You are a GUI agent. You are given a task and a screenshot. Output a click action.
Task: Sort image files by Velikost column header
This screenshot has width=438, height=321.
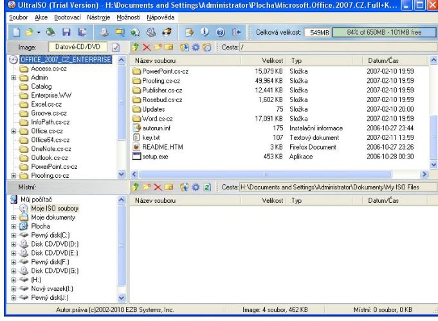[263, 60]
